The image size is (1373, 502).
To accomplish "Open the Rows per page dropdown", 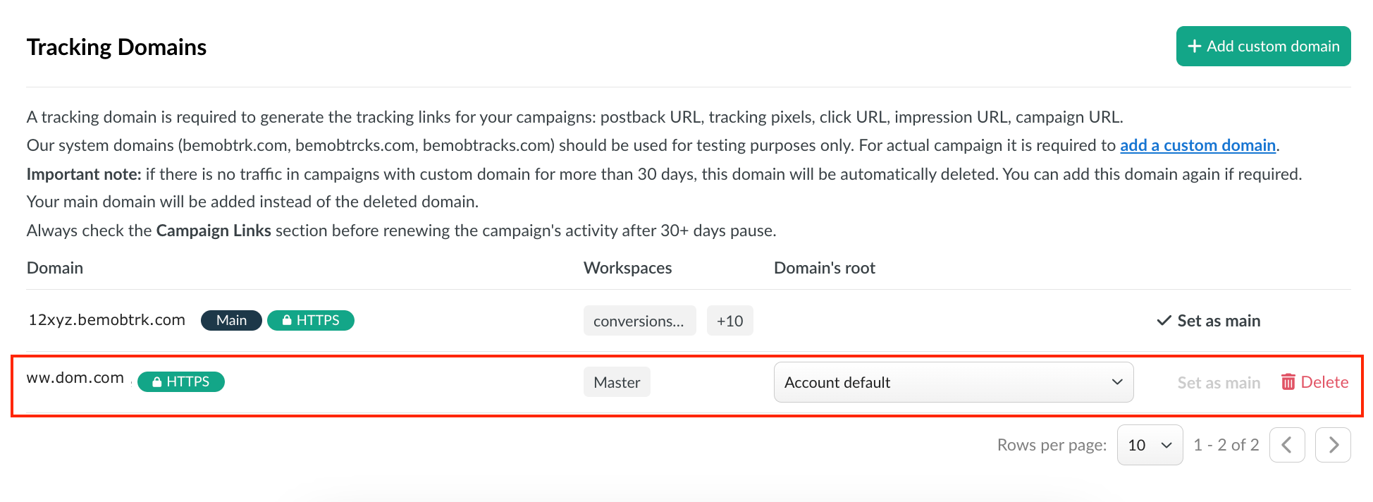I will pos(1150,445).
